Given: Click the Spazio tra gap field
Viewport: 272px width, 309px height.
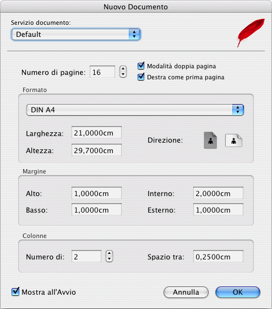Looking at the screenshot, I should [x=218, y=256].
